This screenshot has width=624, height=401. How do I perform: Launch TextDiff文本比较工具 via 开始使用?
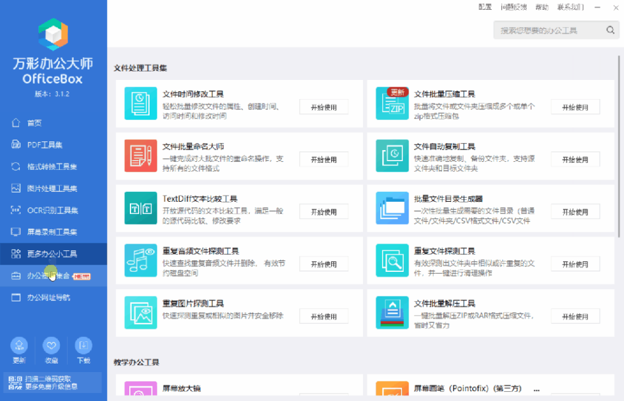point(324,212)
